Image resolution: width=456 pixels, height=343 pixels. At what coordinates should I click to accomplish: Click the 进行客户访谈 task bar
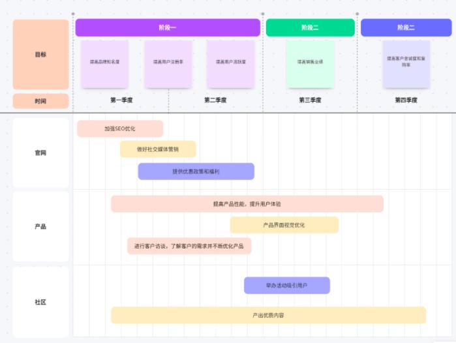point(189,246)
